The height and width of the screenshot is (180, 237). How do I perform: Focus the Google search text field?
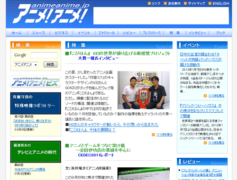tap(44, 55)
